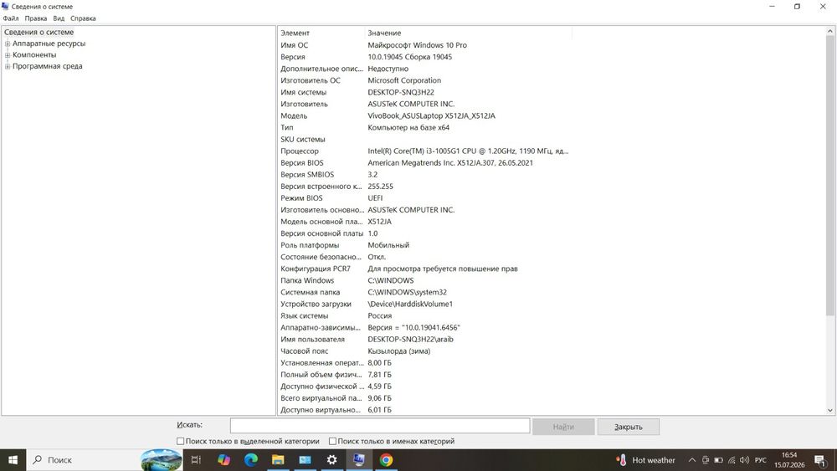Select the Имя ОС row
The image size is (837, 471).
click(x=425, y=45)
